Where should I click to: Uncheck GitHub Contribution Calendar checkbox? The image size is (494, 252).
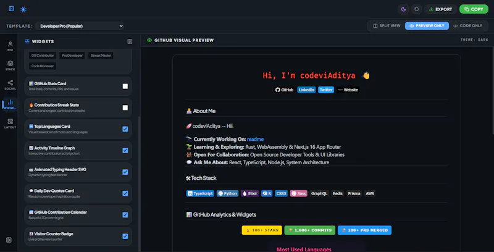click(x=125, y=215)
